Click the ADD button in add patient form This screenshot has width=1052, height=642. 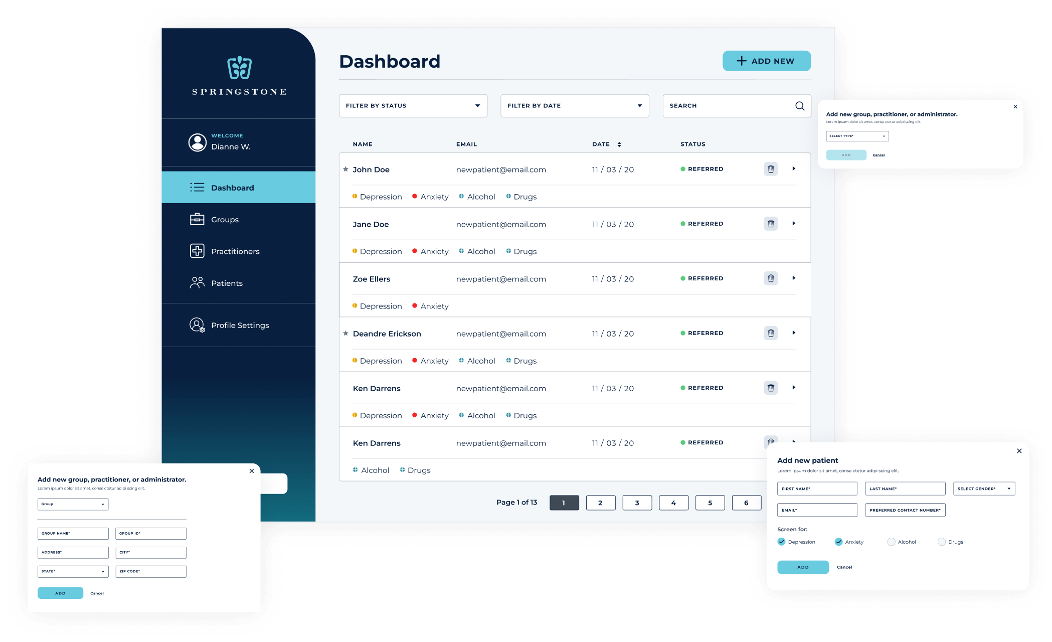[802, 567]
